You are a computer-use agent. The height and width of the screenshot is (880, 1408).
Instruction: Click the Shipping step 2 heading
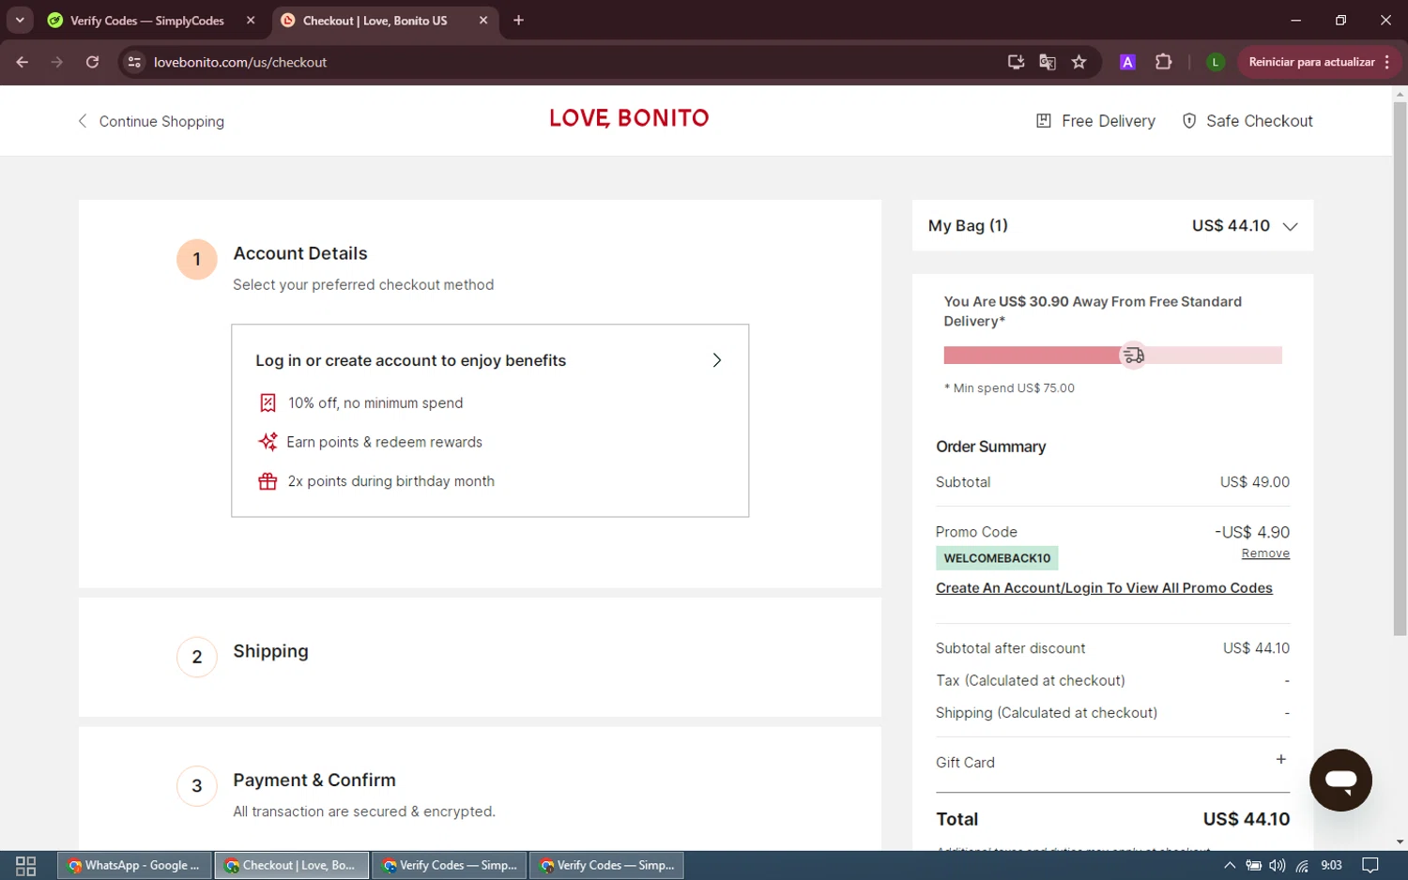tap(270, 651)
